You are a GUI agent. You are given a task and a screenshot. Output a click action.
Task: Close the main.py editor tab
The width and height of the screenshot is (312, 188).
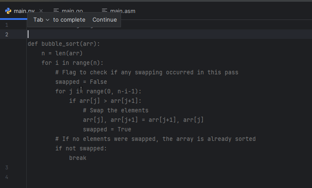click(x=41, y=11)
